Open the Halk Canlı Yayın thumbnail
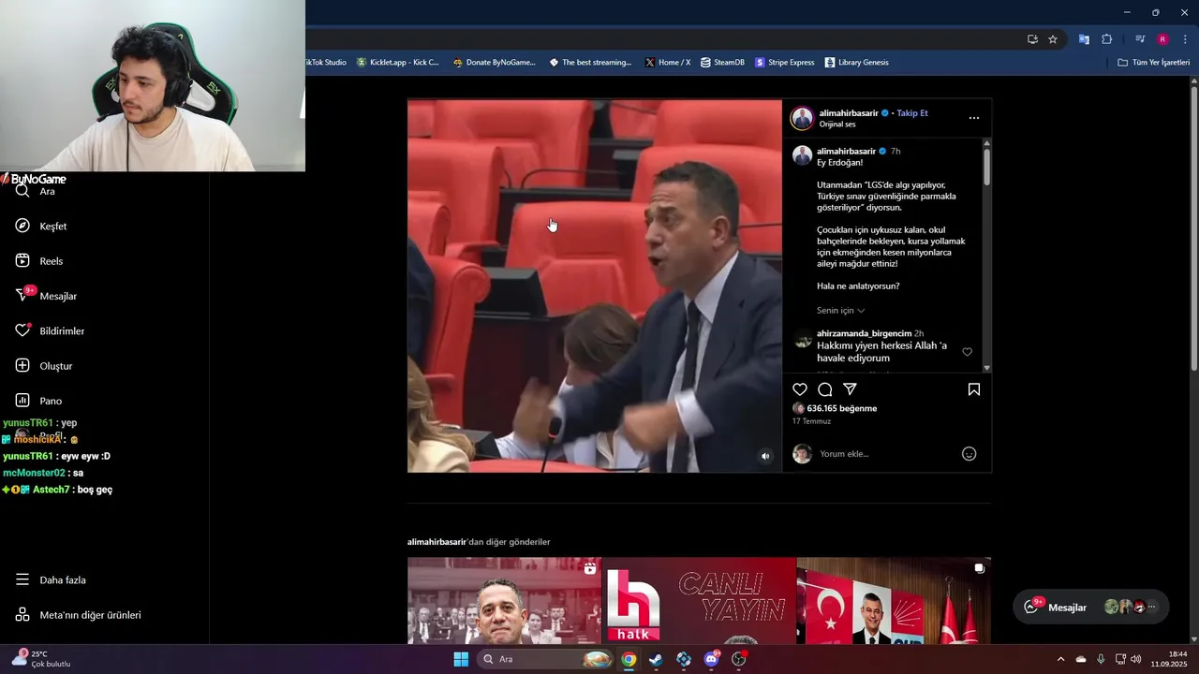 699,600
